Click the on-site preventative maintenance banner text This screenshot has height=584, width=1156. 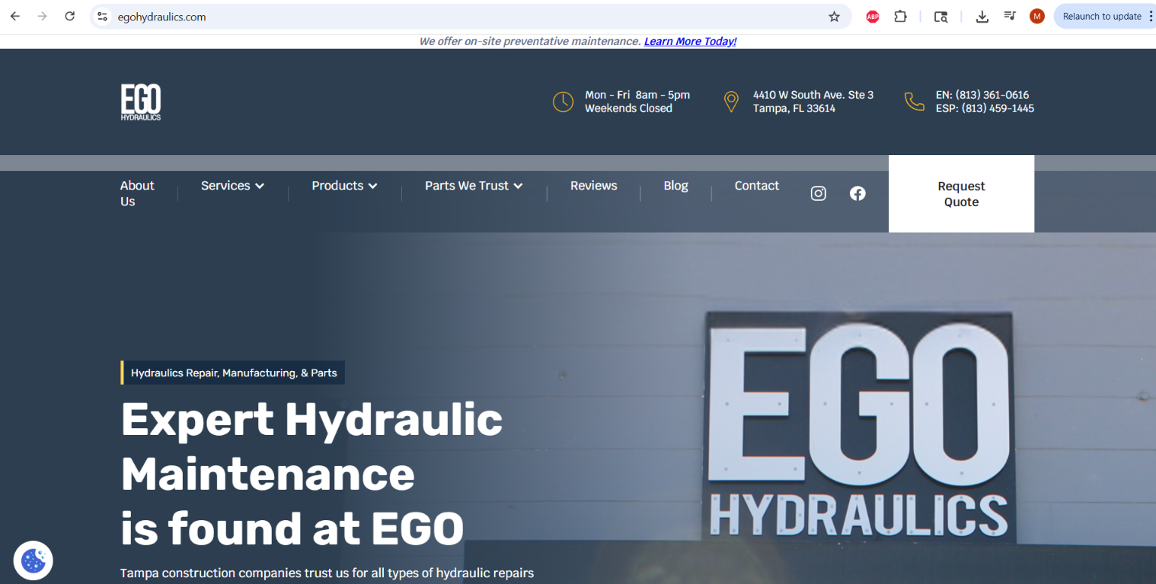coord(530,41)
